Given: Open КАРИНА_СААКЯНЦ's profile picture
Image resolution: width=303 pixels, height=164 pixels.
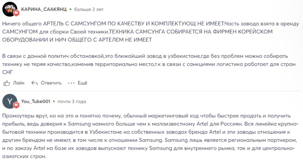Looking at the screenshot, I should point(10,9).
